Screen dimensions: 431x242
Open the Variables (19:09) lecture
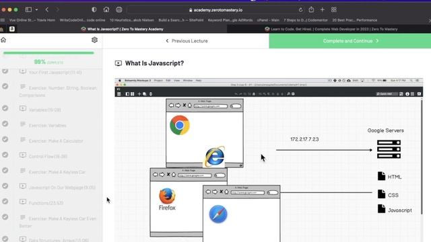click(45, 110)
